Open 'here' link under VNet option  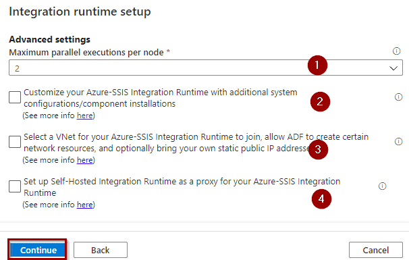[85, 160]
